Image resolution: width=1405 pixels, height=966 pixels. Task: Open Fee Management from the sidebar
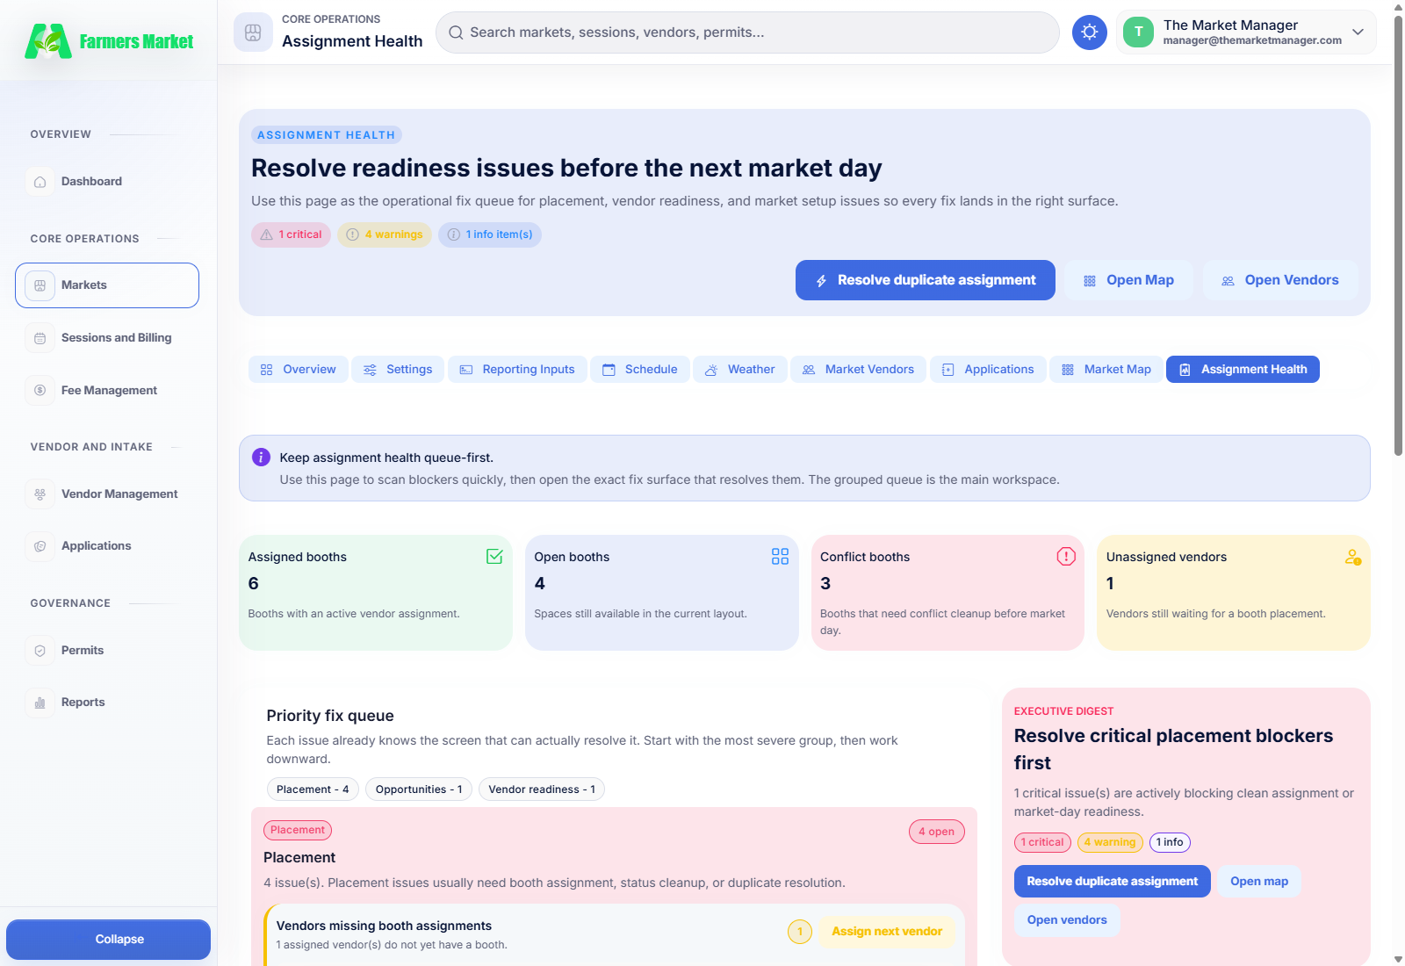point(109,390)
